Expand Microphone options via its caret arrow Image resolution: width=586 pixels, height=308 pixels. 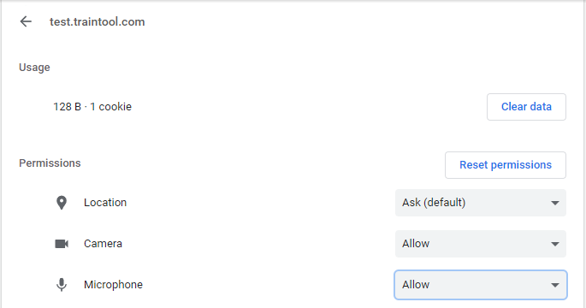pos(554,285)
